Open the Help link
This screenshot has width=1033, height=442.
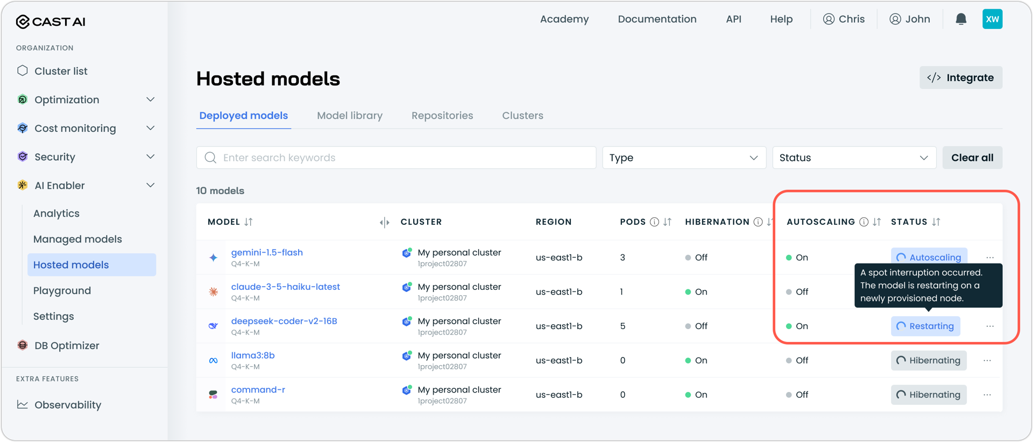(781, 19)
